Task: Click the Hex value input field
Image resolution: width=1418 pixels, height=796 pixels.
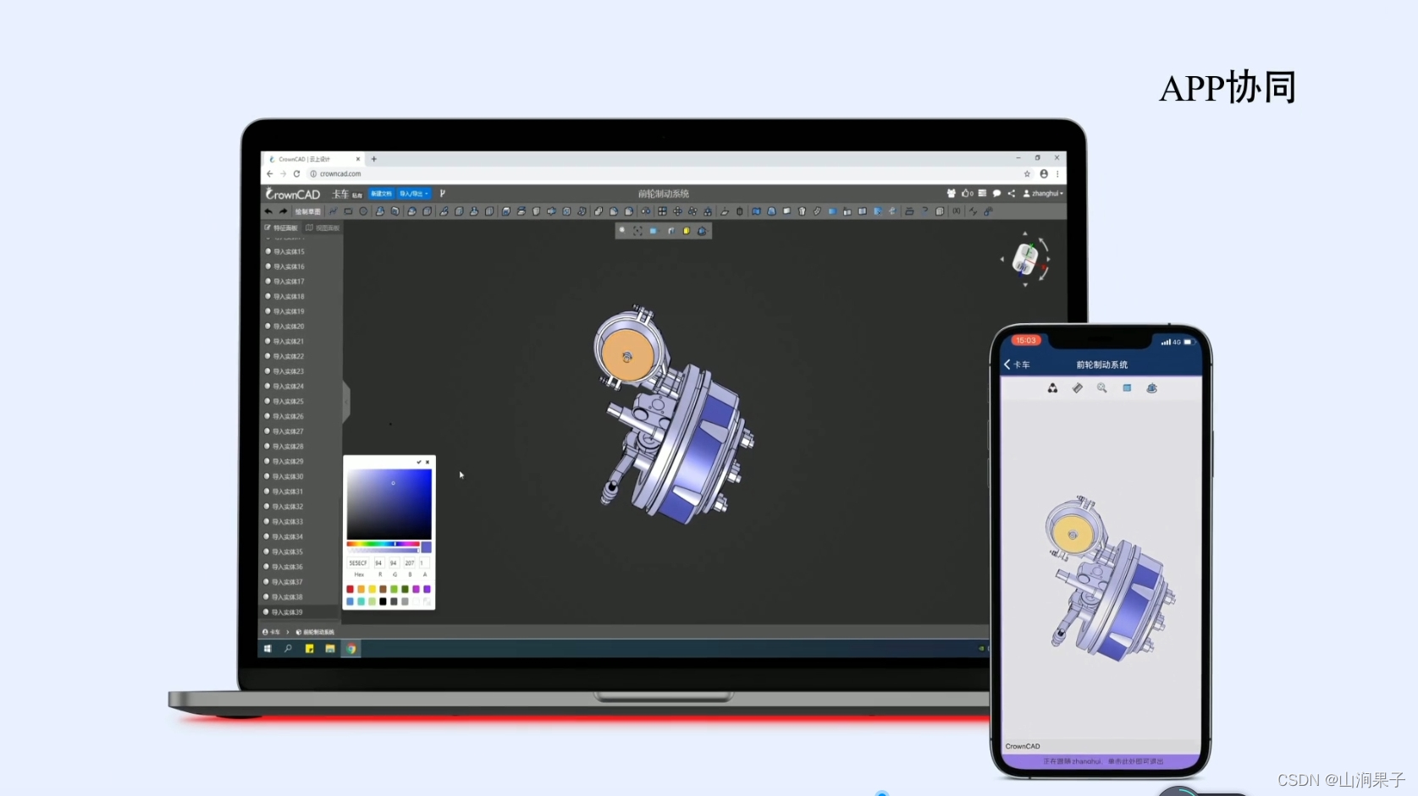Action: point(358,563)
